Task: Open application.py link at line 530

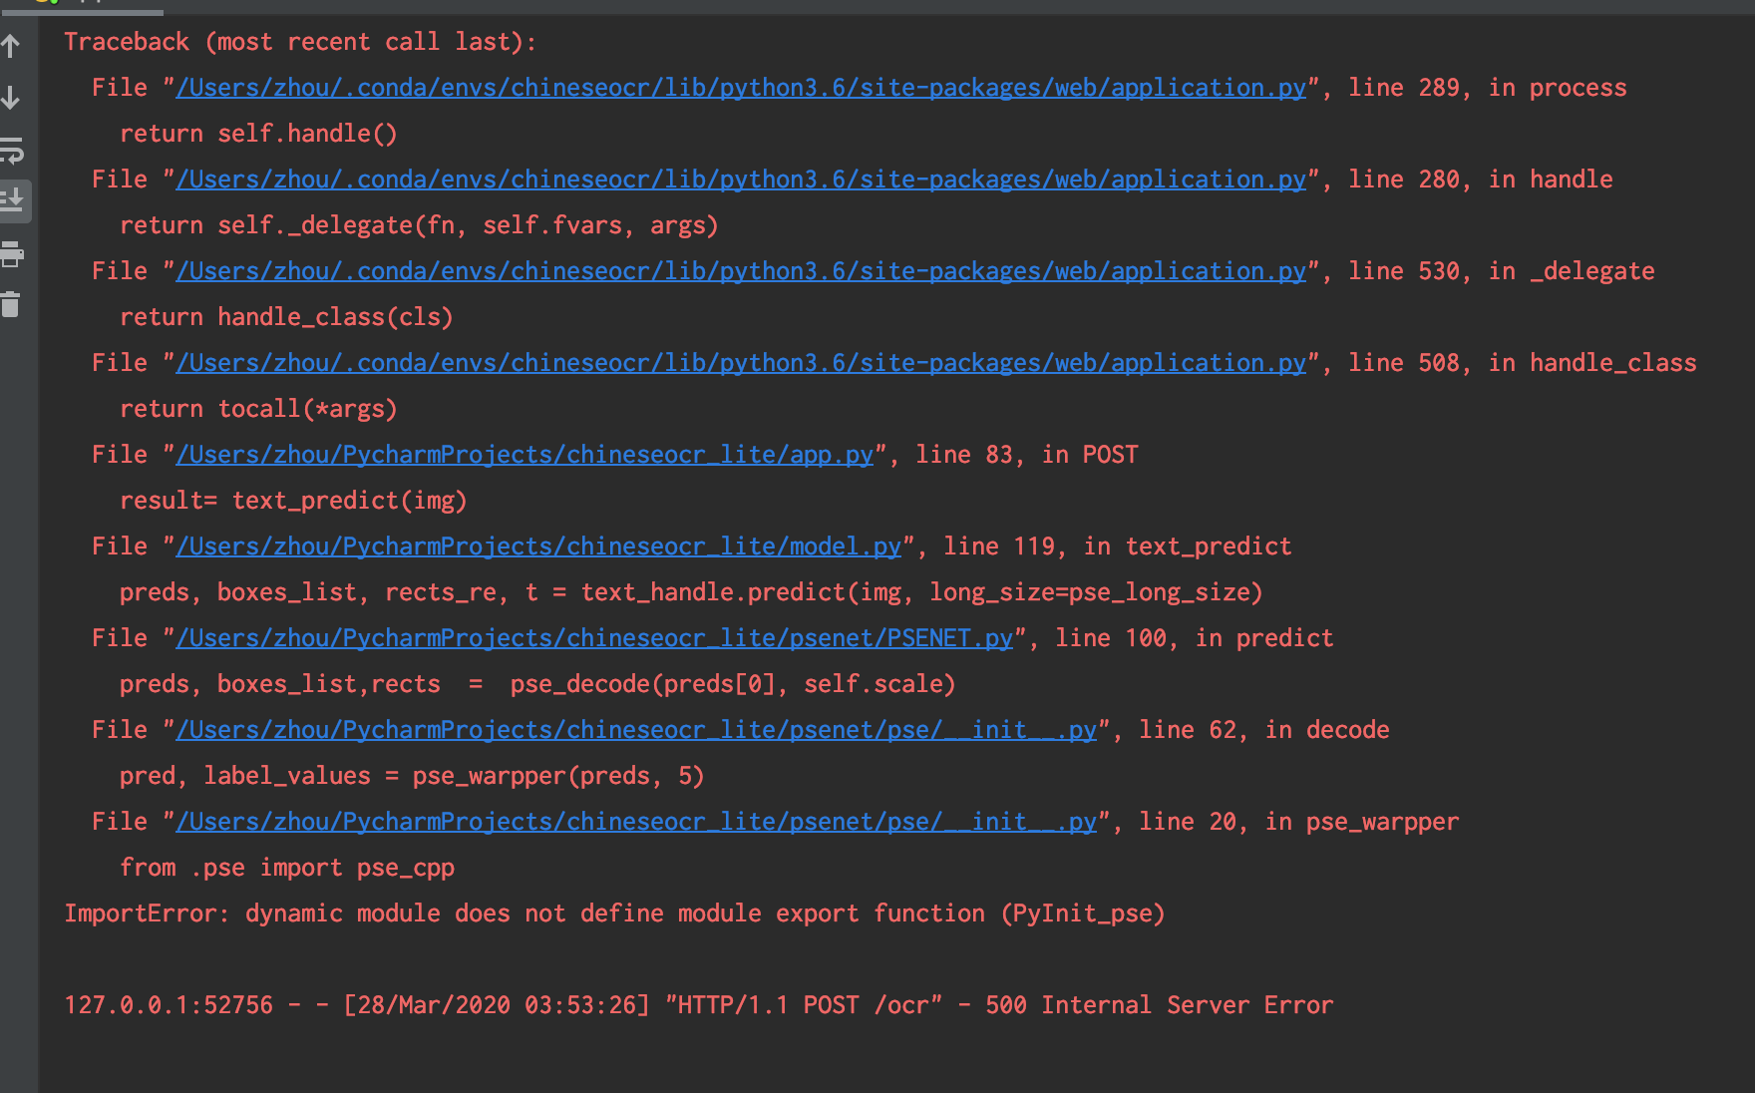Action: (738, 270)
